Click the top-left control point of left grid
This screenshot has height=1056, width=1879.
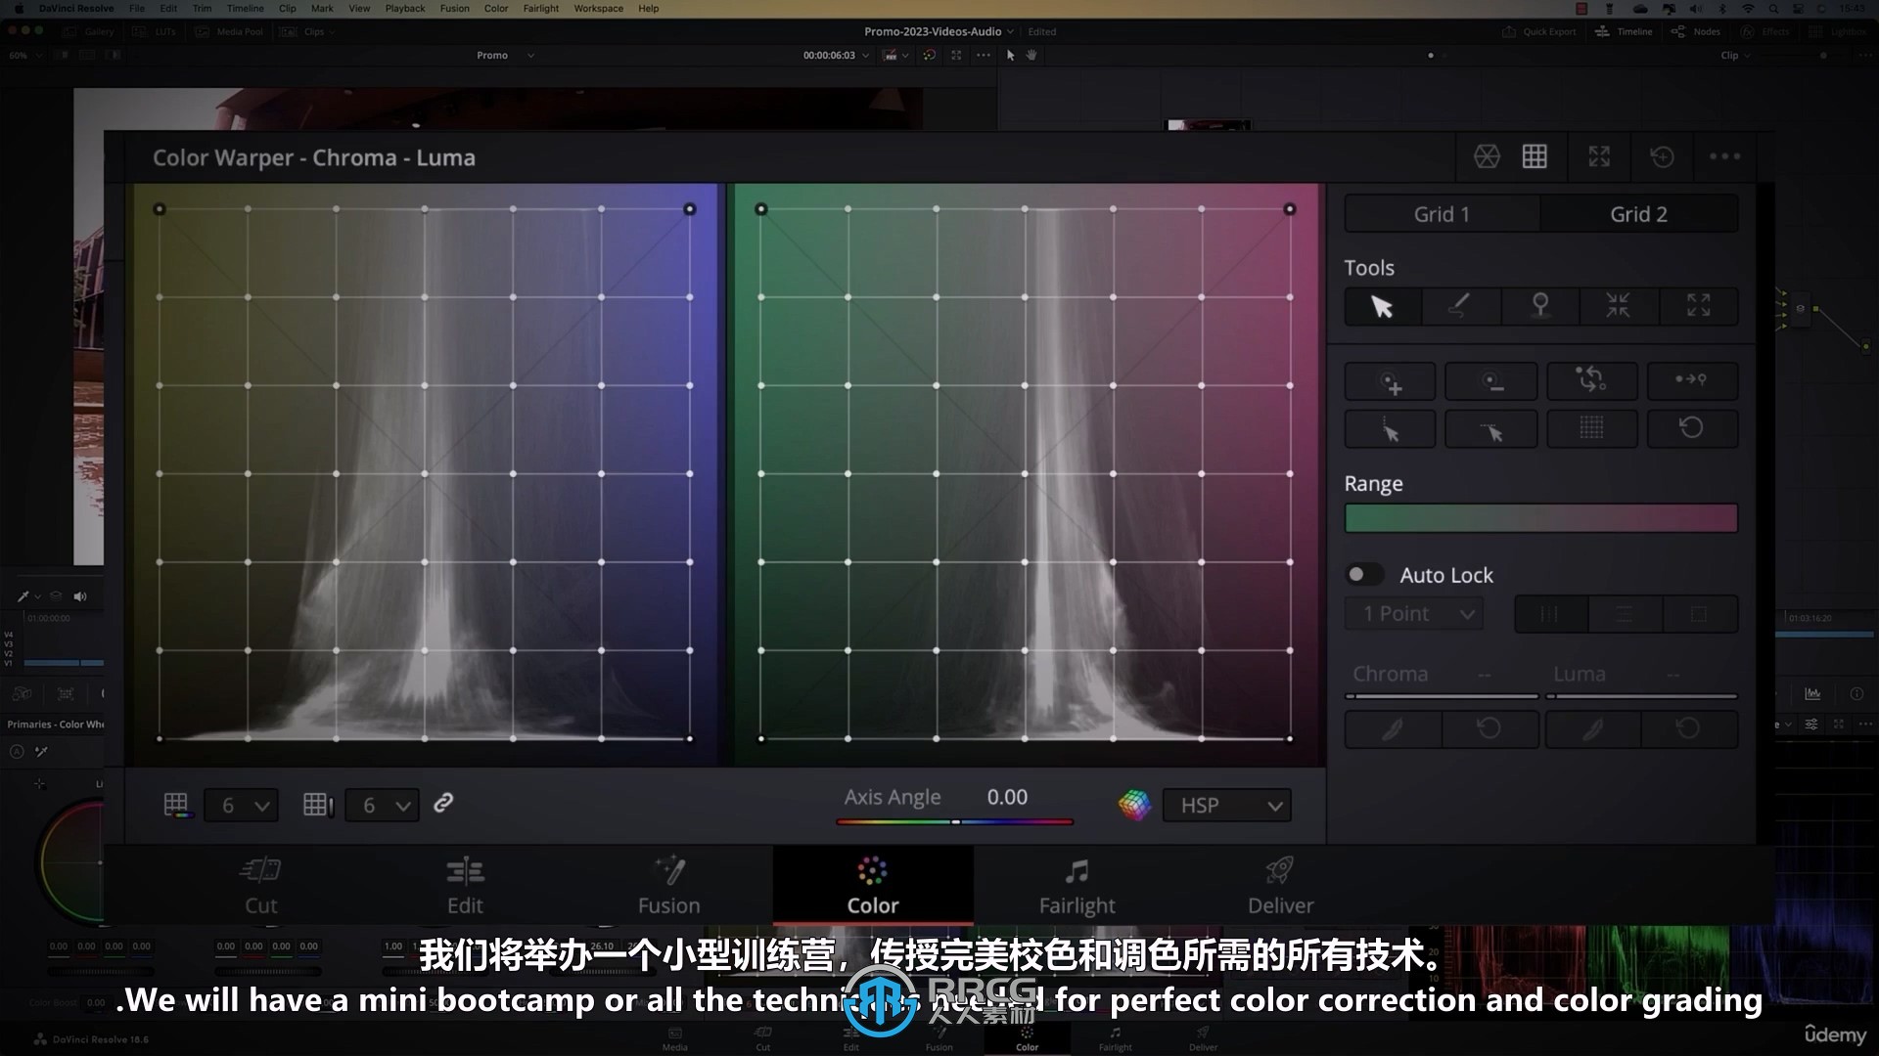[160, 209]
